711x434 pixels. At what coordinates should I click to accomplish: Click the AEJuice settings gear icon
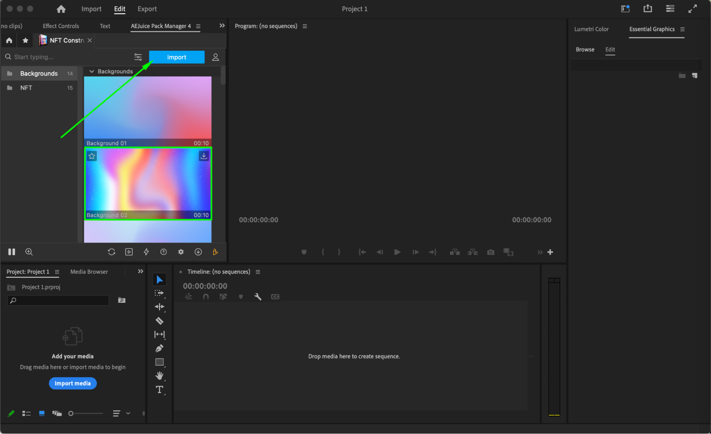tap(181, 252)
